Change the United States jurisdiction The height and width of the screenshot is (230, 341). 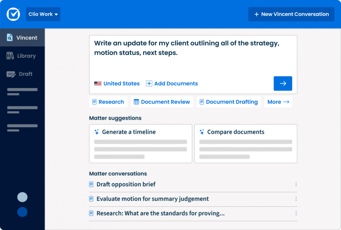pos(117,84)
